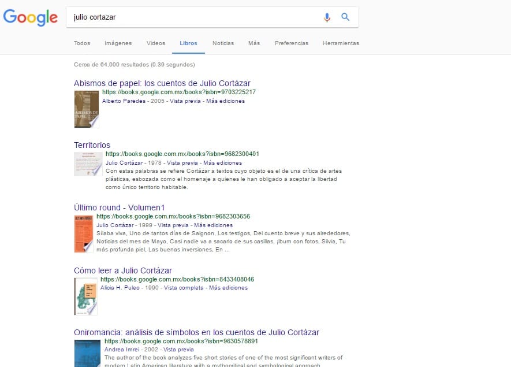Open the Último round orange cover thumbnail
Image resolution: width=511 pixels, height=367 pixels.
point(83,234)
